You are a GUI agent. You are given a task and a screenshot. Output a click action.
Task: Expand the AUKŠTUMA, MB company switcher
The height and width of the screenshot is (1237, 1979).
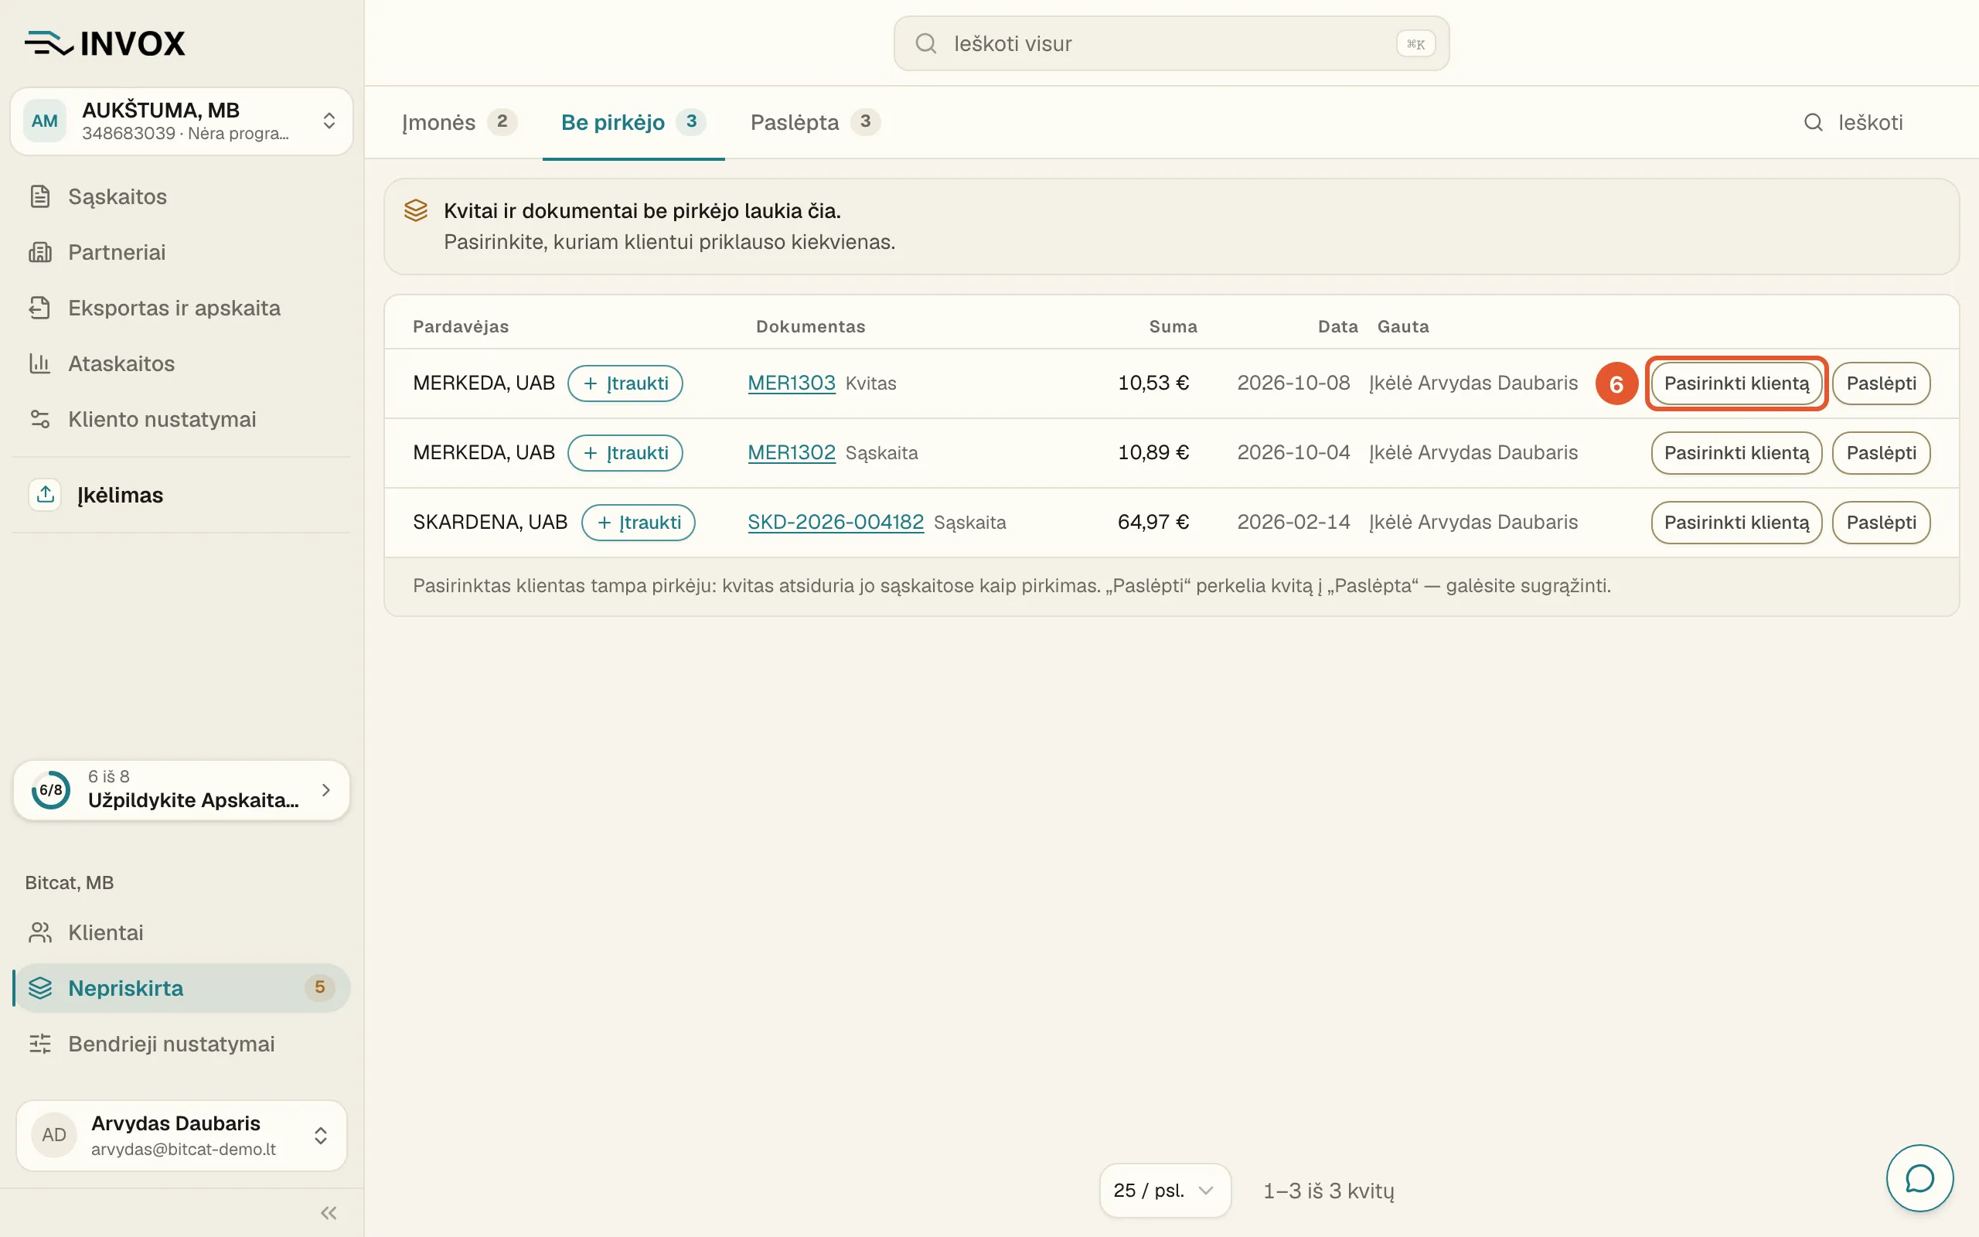[182, 121]
